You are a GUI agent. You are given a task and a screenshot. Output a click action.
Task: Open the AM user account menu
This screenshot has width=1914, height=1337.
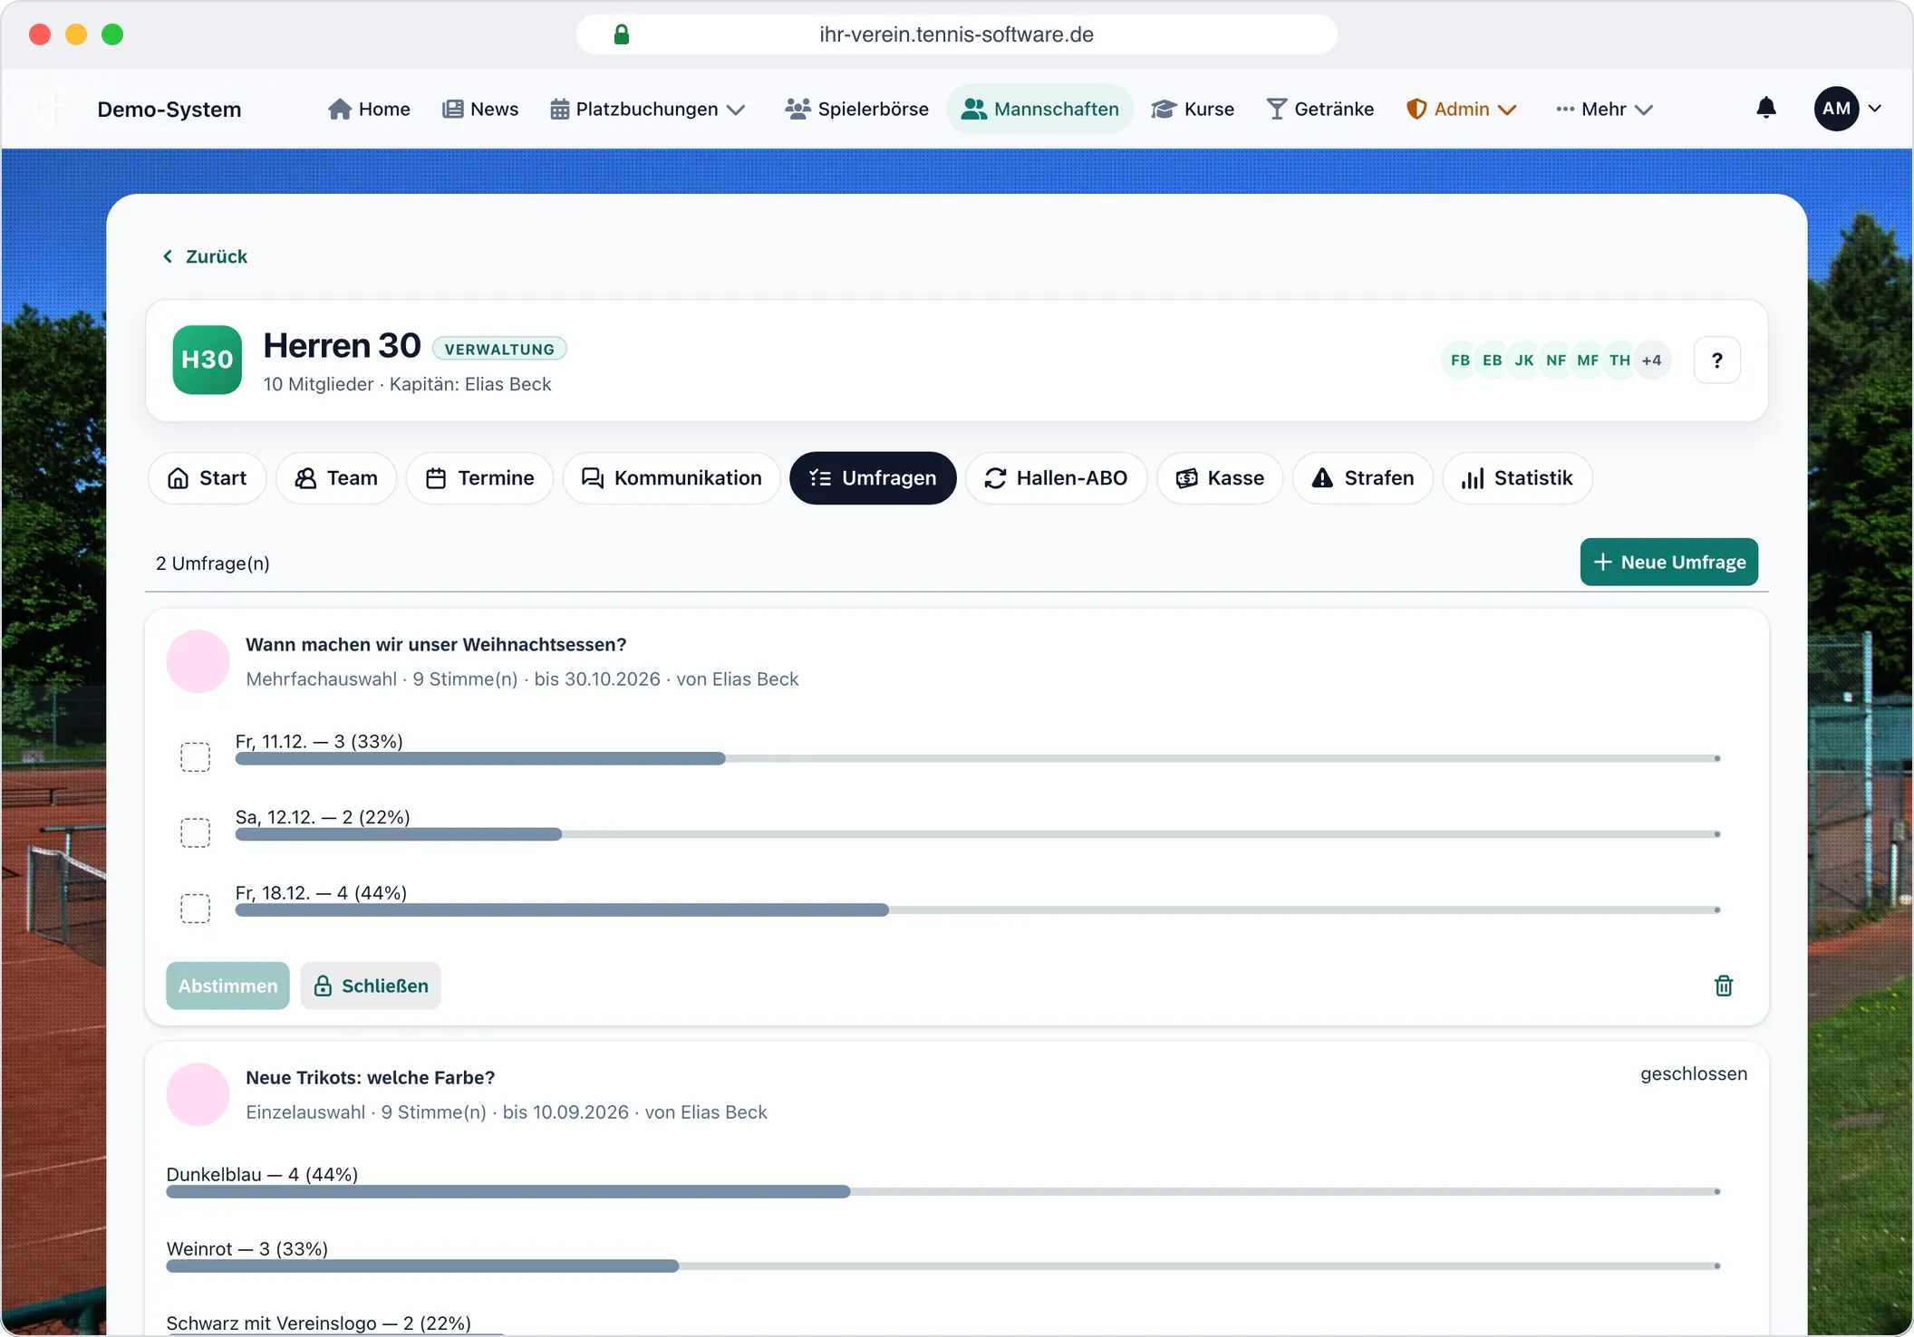click(x=1848, y=109)
